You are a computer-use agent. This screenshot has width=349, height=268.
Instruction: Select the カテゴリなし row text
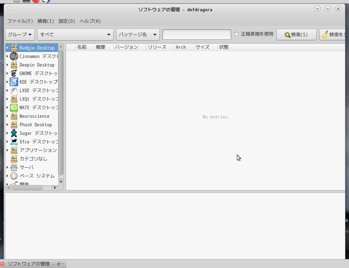(34, 159)
